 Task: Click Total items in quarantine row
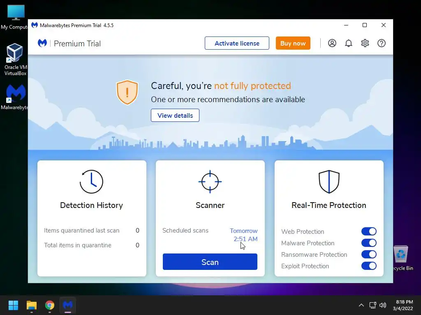tap(92, 245)
